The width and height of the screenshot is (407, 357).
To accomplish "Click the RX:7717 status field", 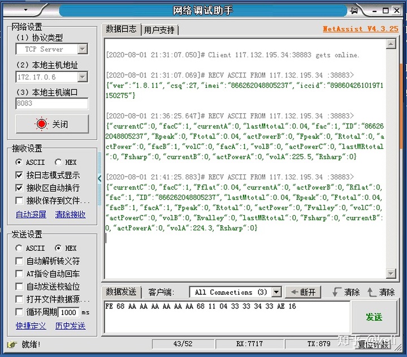I will tap(249, 344).
